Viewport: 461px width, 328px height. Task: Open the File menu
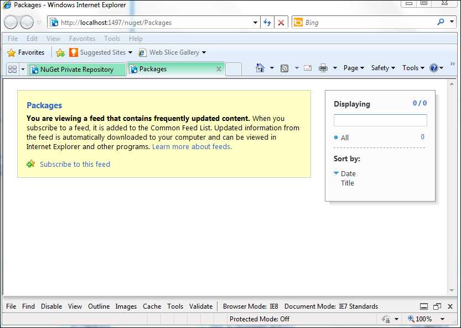[x=13, y=39]
